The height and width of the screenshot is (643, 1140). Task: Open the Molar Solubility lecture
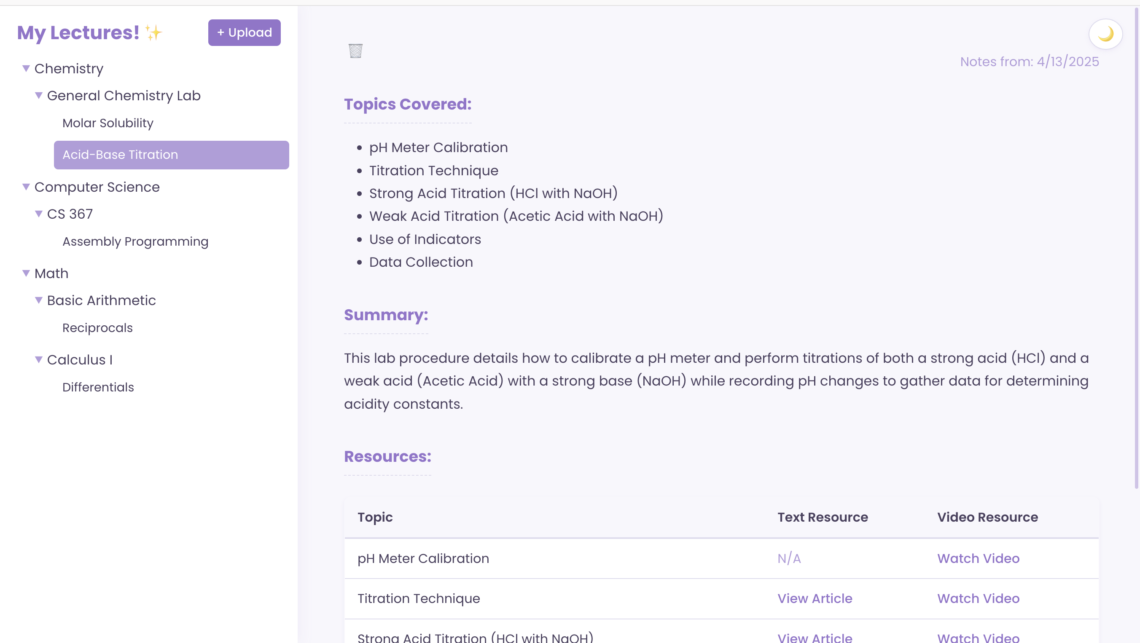[x=108, y=123]
